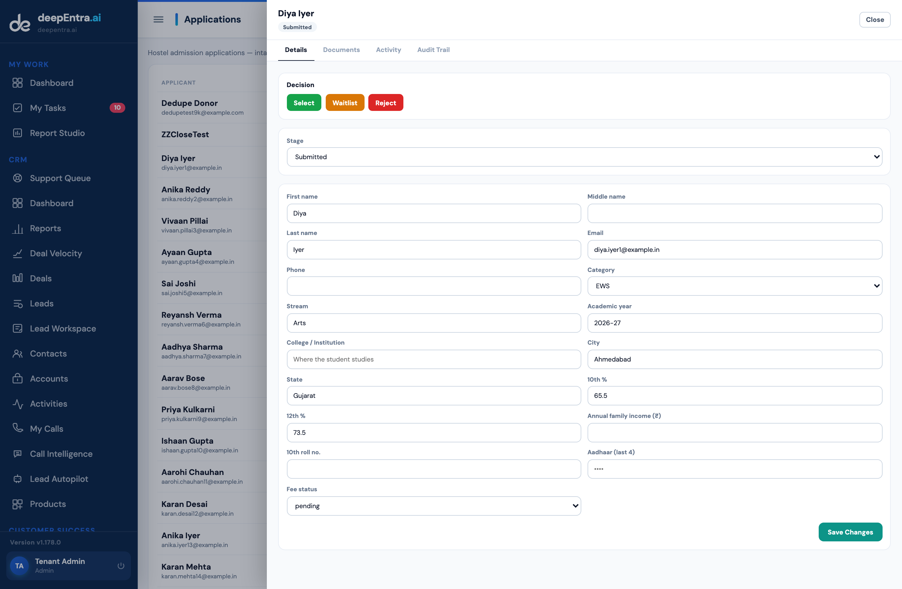902x589 pixels.
Task: Switch to the Documents tab
Action: [x=341, y=50]
